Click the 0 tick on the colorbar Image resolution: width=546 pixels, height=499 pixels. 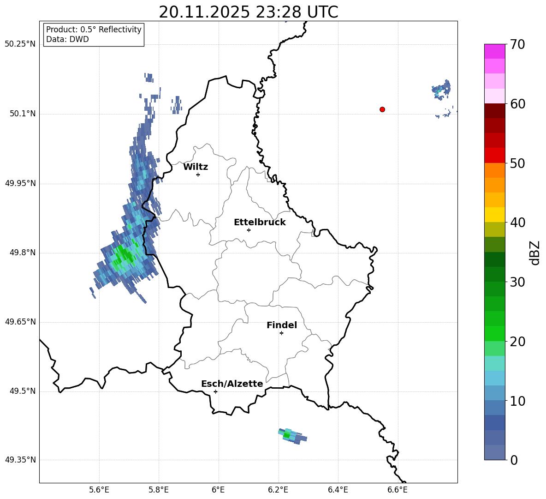coord(514,460)
